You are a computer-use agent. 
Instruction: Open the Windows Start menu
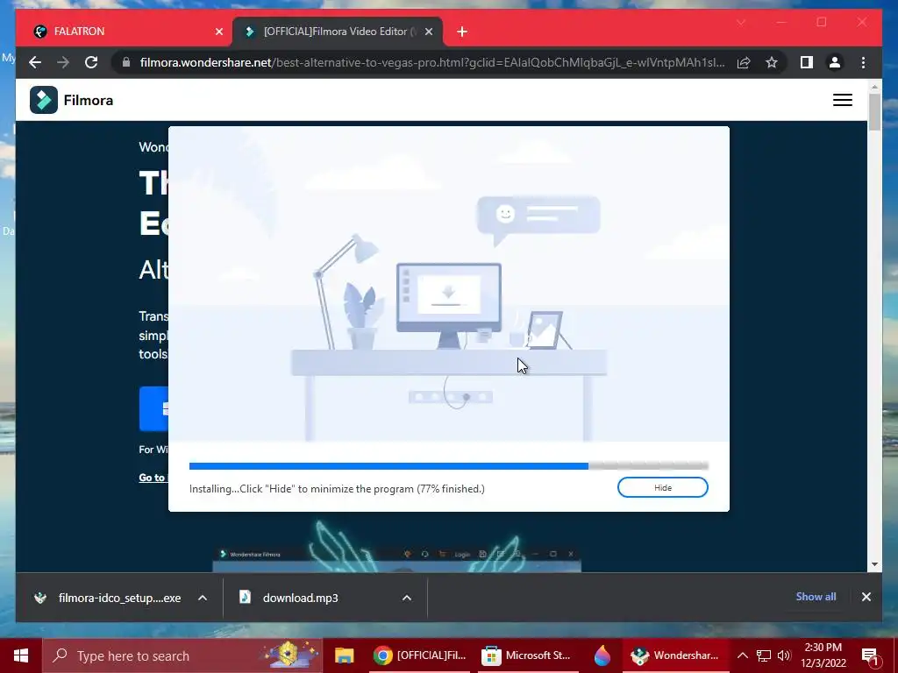click(x=21, y=655)
